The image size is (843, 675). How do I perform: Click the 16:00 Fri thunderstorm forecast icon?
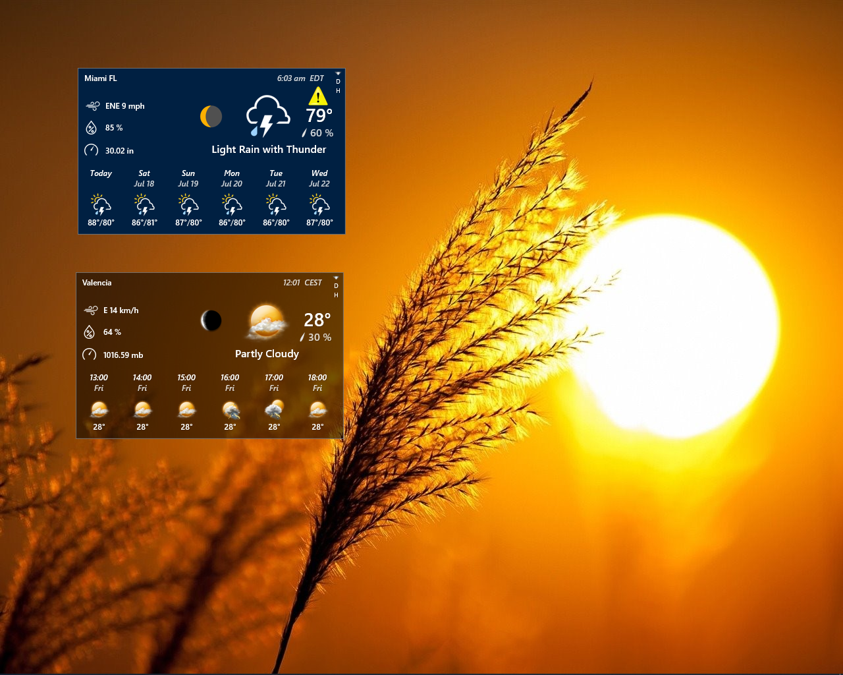pyautogui.click(x=230, y=410)
